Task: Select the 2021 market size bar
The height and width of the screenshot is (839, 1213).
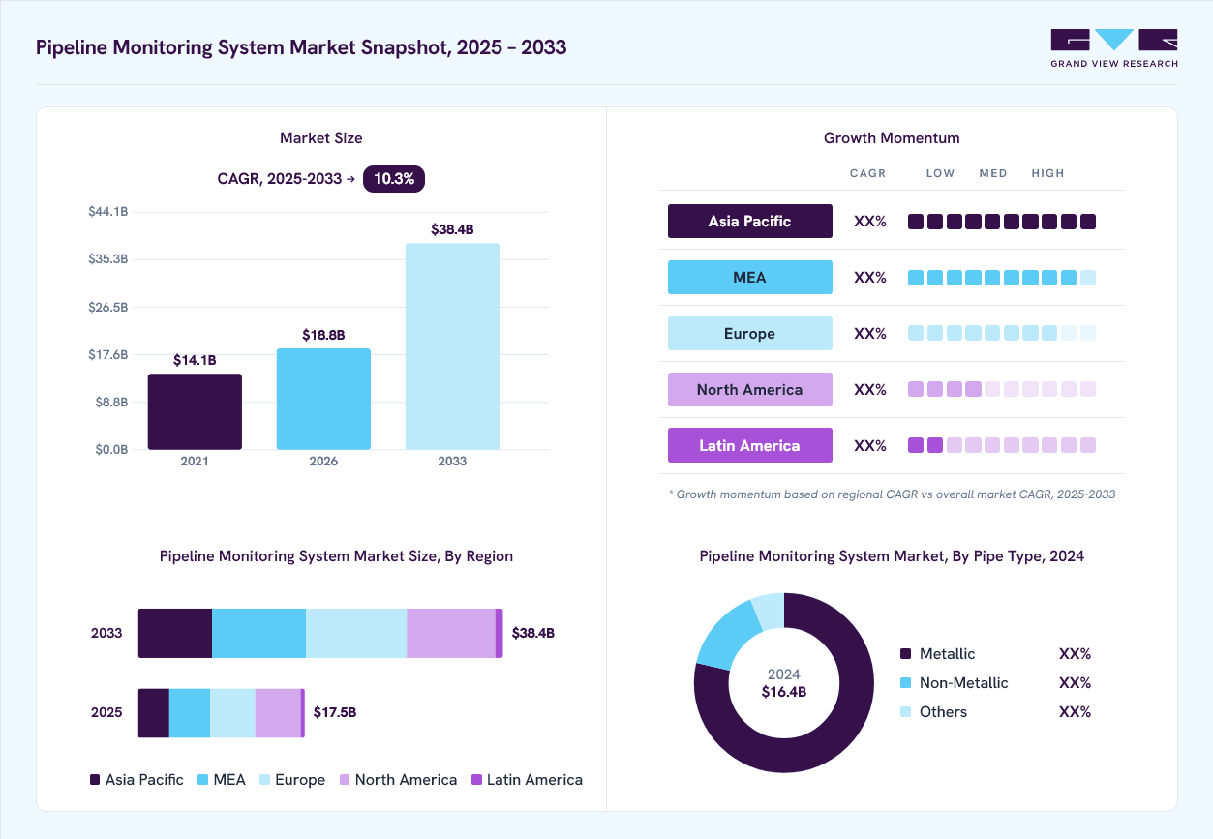Action: pyautogui.click(x=195, y=411)
